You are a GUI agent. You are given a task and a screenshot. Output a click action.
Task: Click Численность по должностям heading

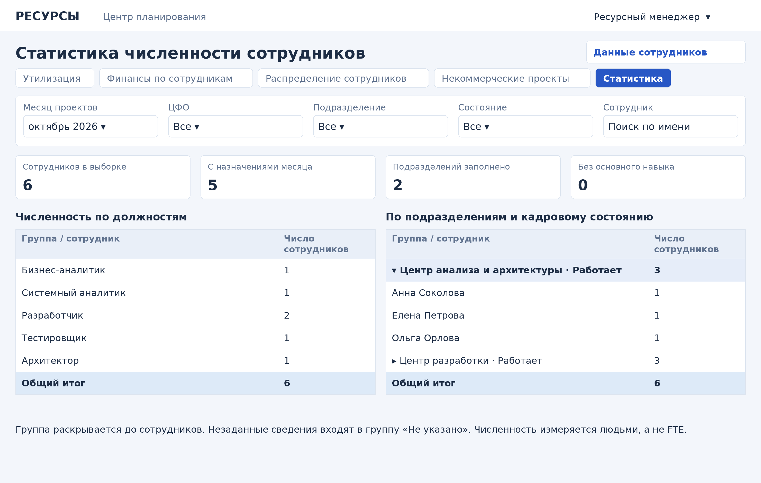point(101,217)
